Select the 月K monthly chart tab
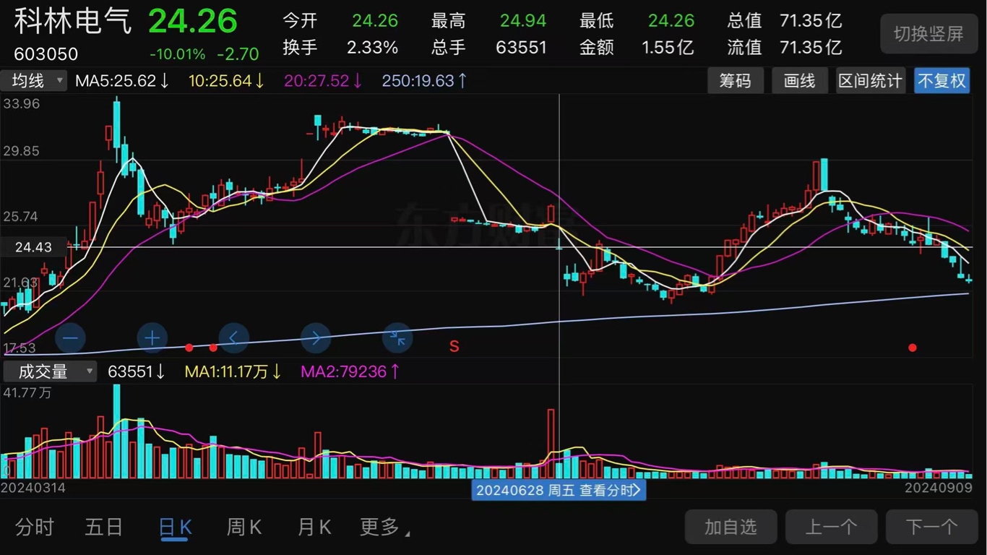 click(312, 526)
